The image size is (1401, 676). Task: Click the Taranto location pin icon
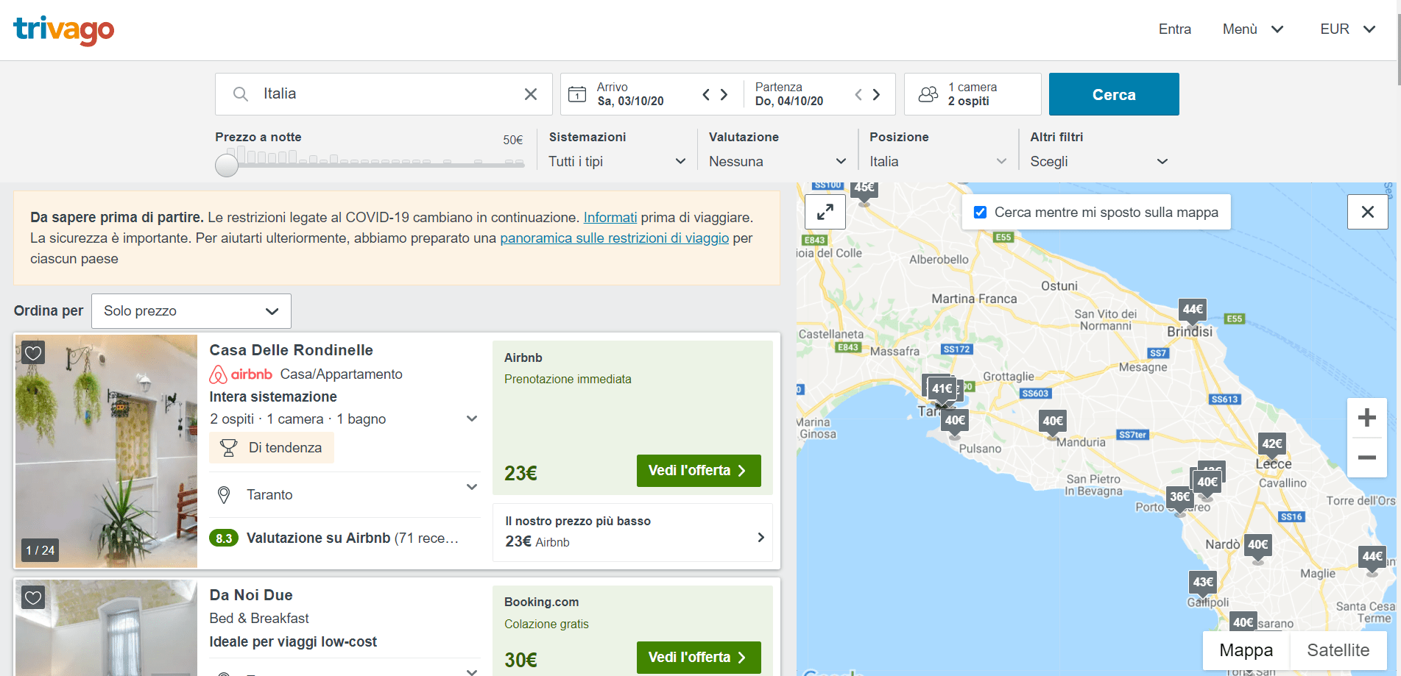(225, 495)
